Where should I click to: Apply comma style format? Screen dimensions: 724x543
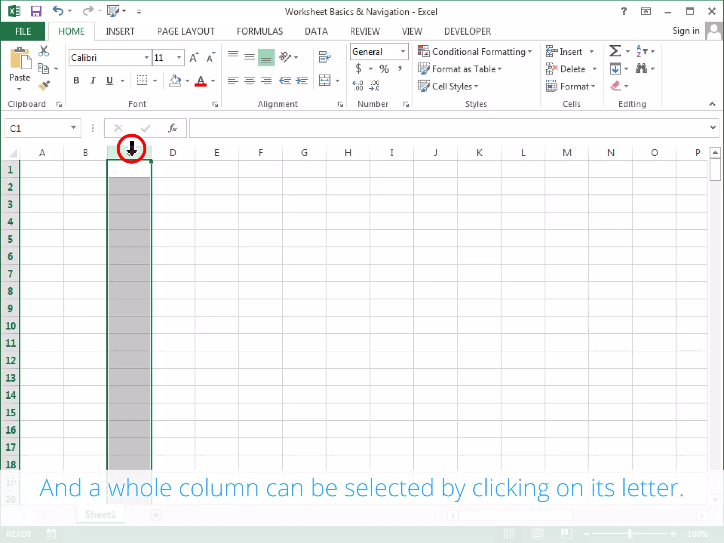(400, 68)
